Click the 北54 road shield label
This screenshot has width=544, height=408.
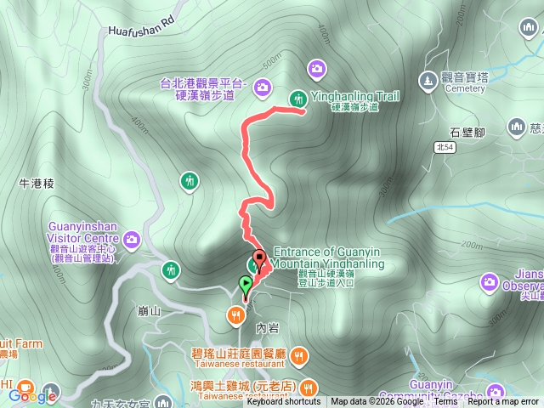tap(445, 147)
